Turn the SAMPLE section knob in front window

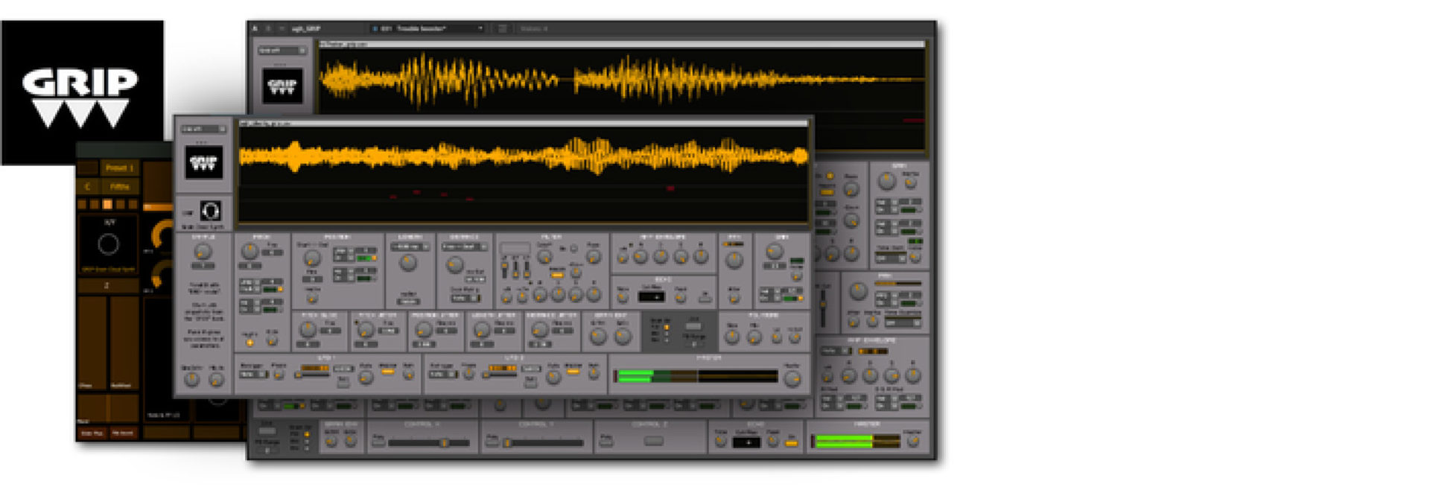point(203,252)
